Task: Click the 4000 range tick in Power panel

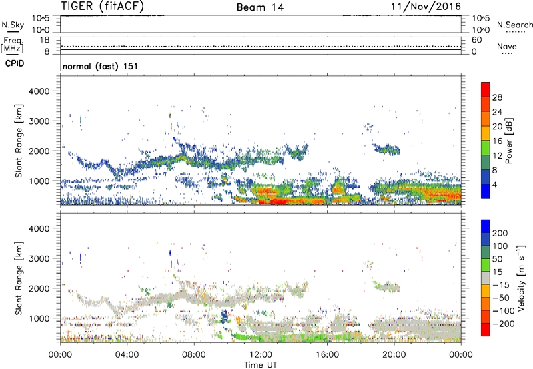Action: point(39,91)
